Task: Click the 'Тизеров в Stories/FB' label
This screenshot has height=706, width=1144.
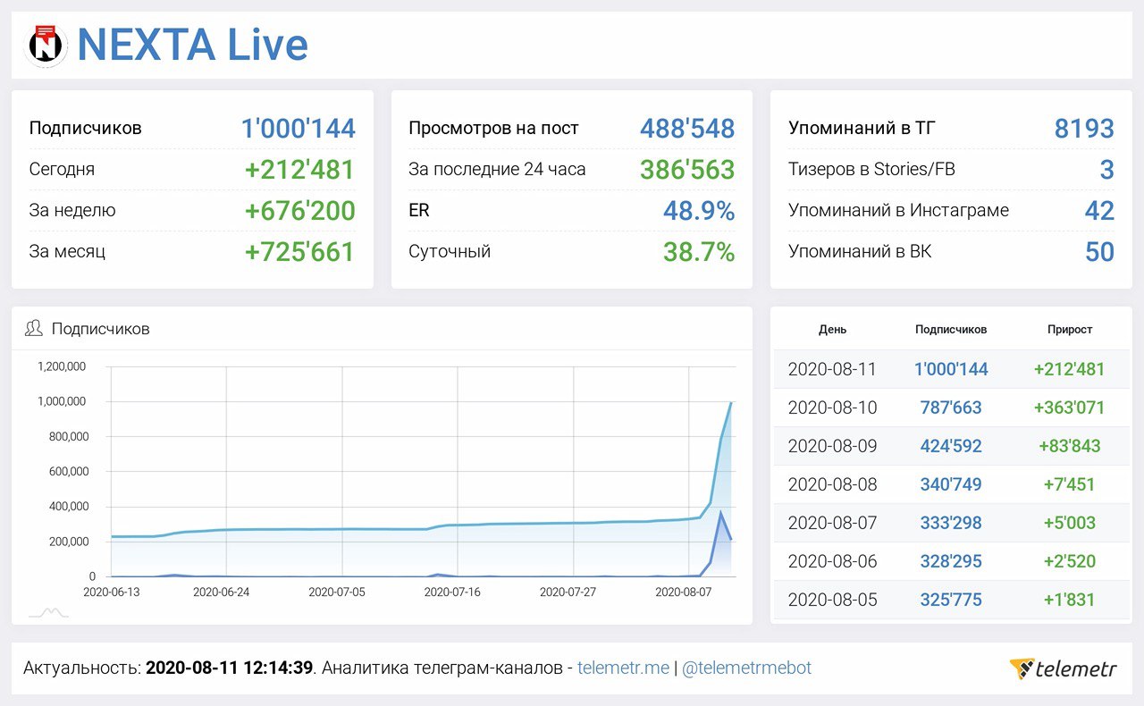Action: tap(871, 169)
